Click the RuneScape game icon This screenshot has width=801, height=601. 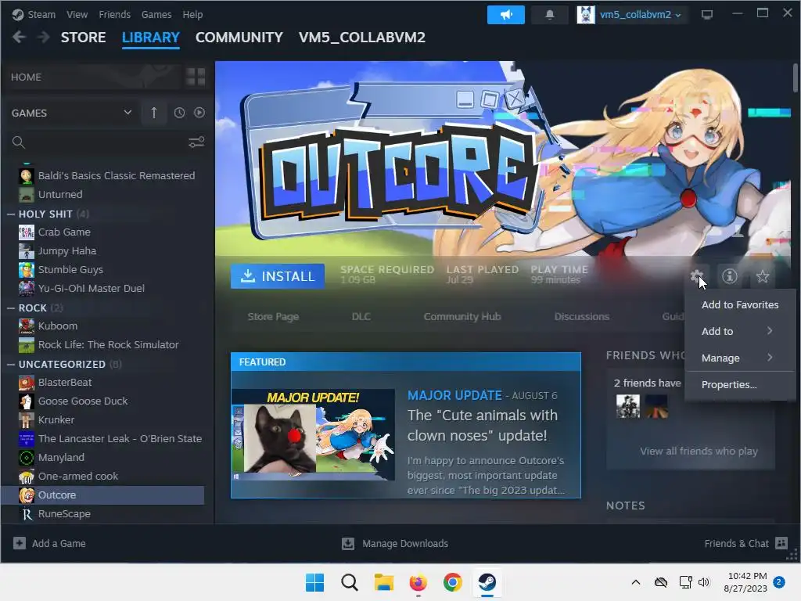coord(27,513)
